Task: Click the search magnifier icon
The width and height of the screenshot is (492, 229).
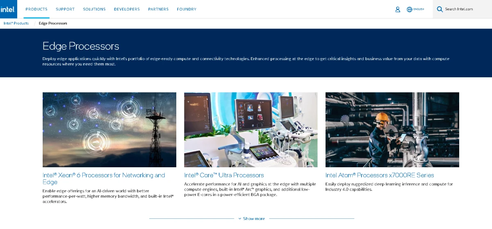Action: tap(440, 9)
